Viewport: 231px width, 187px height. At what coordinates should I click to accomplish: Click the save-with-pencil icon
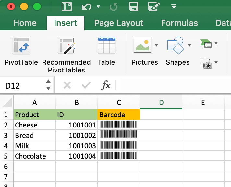(154, 6)
